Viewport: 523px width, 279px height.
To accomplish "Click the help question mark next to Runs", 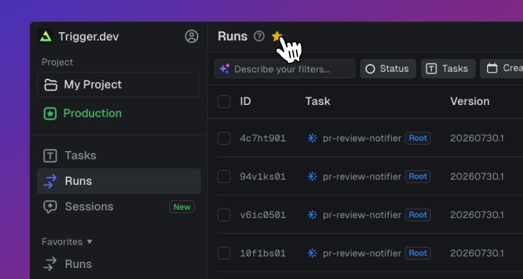I will [x=259, y=36].
